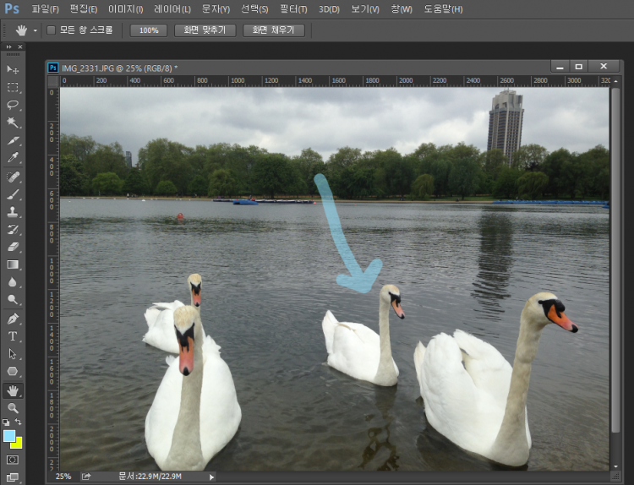
Task: Enable the 모든 창 스크롤 checkbox
Action: point(51,30)
